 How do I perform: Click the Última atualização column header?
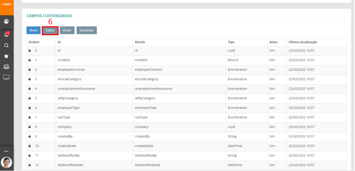pos(303,42)
